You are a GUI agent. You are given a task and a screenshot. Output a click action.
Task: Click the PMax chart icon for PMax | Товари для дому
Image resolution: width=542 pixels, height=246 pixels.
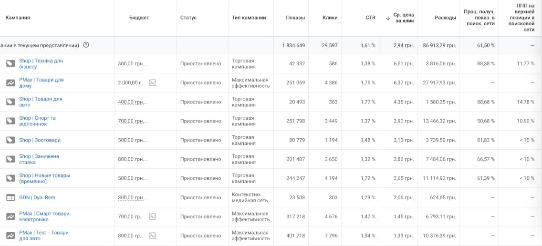(x=10, y=83)
